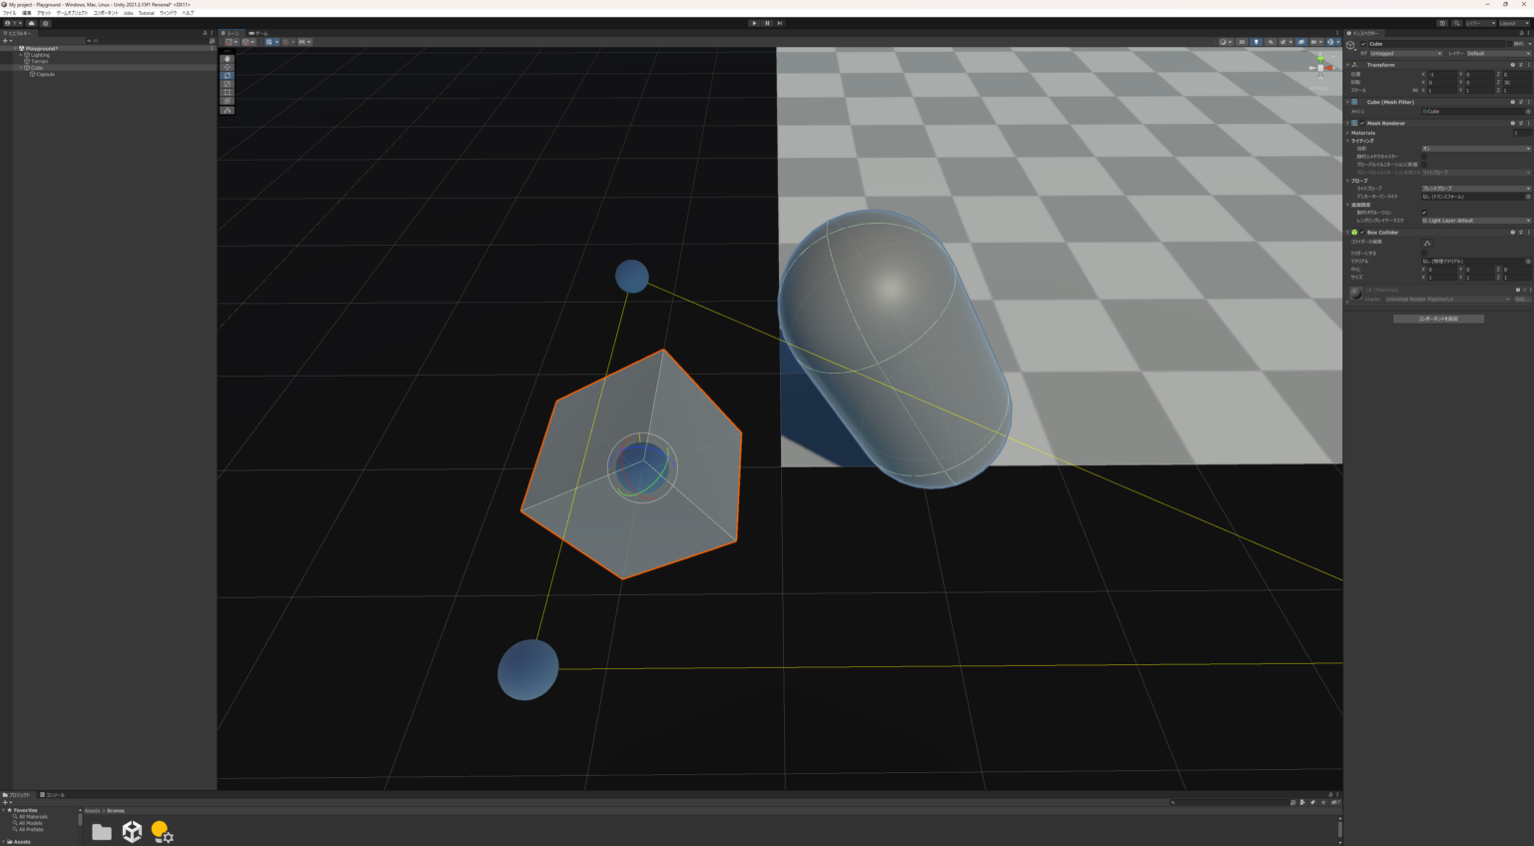Select the combined Transform tool icon
Image resolution: width=1534 pixels, height=846 pixels.
227,100
